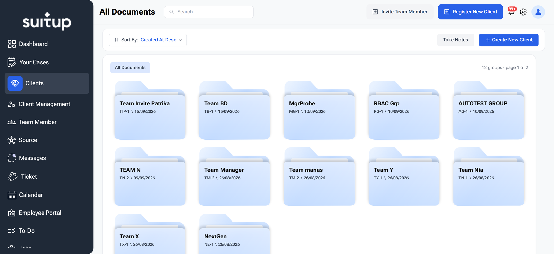Open Messages menu item
This screenshot has width=554, height=254.
[x=47, y=158]
